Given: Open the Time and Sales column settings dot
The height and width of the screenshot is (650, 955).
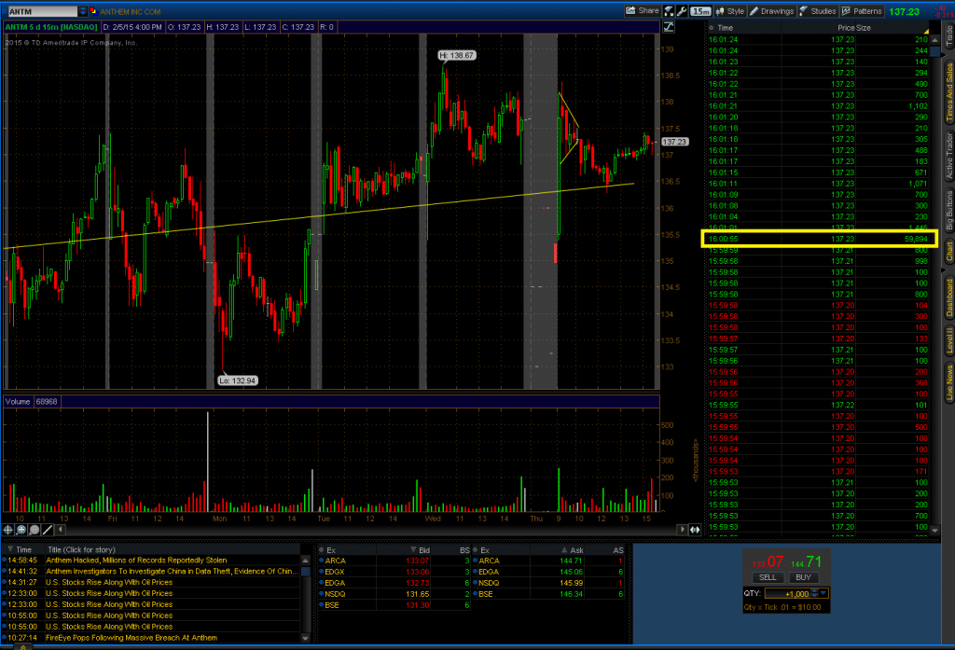Looking at the screenshot, I should (712, 28).
